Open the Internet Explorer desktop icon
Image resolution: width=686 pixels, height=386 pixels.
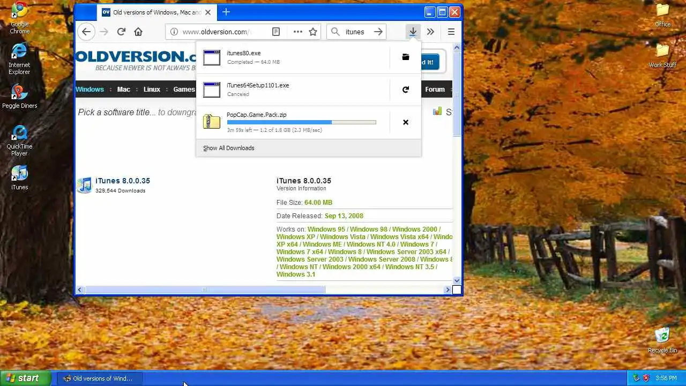pos(19,59)
